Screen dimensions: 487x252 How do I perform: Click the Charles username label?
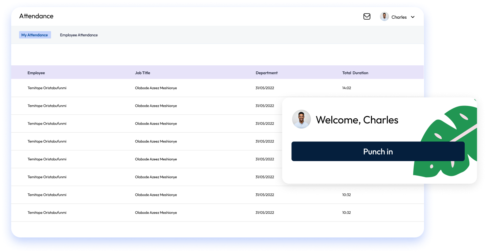pyautogui.click(x=399, y=17)
